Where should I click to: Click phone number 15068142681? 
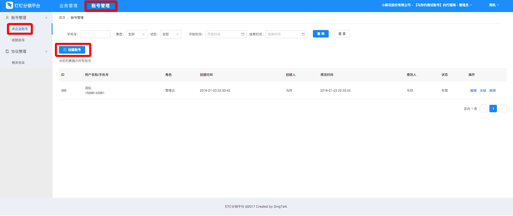click(95, 93)
